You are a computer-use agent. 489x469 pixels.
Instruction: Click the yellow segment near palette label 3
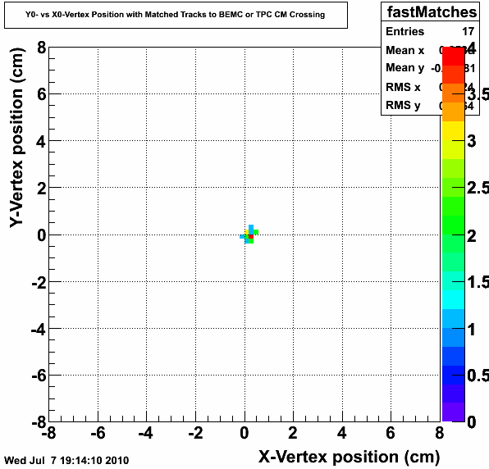point(454,131)
